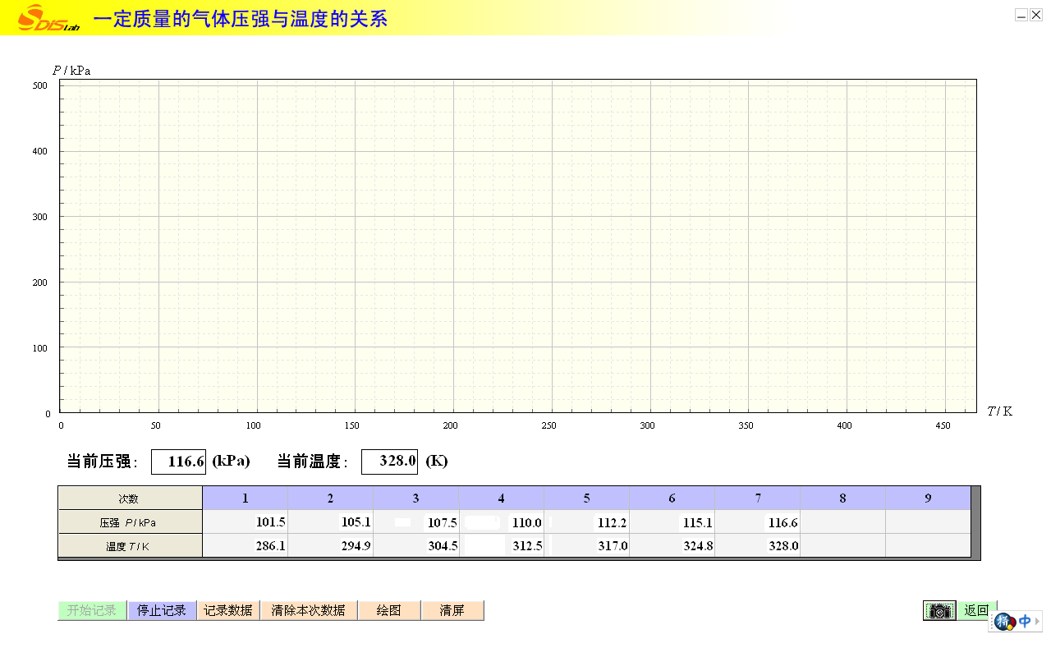The height and width of the screenshot is (657, 1051).
Task: Select column 8 header in data table
Action: pyautogui.click(x=842, y=498)
